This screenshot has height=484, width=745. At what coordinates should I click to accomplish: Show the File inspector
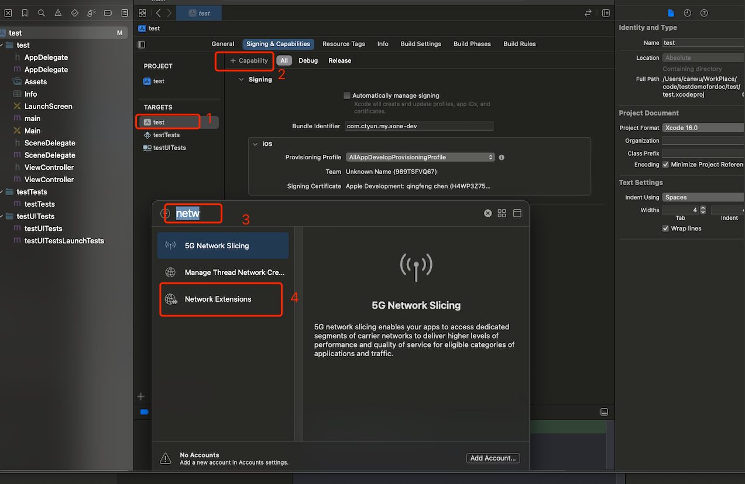point(671,13)
